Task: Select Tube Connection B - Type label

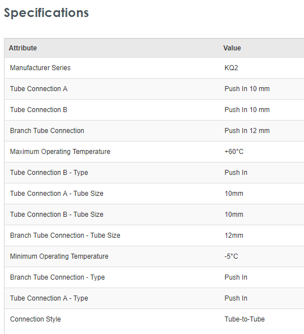Action: pyautogui.click(x=49, y=173)
